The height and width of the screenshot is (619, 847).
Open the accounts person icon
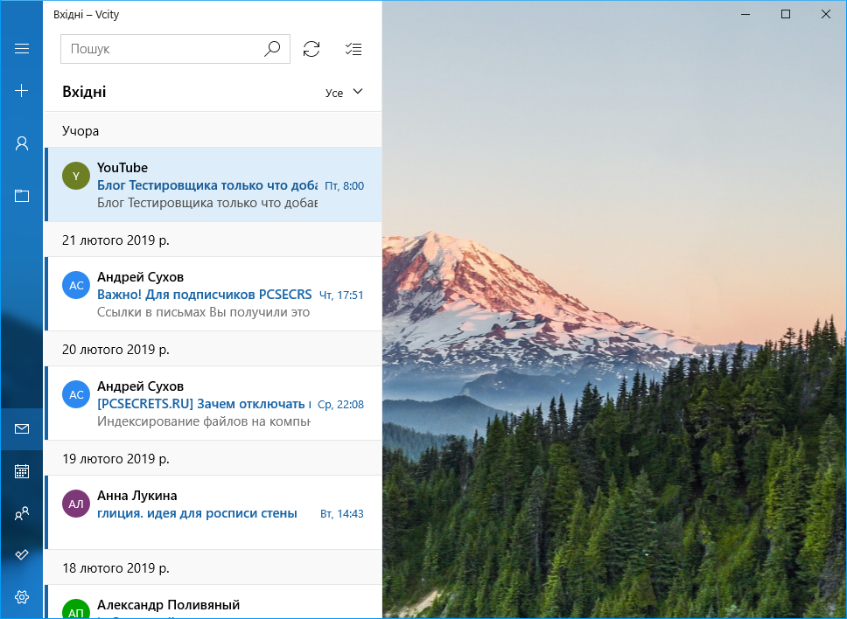tap(22, 143)
